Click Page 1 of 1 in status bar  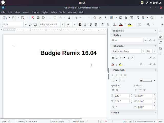coord(6,121)
